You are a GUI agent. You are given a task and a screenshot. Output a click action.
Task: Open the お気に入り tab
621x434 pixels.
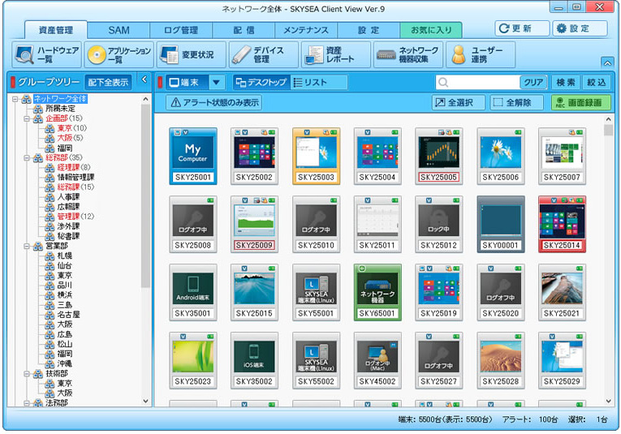(431, 30)
